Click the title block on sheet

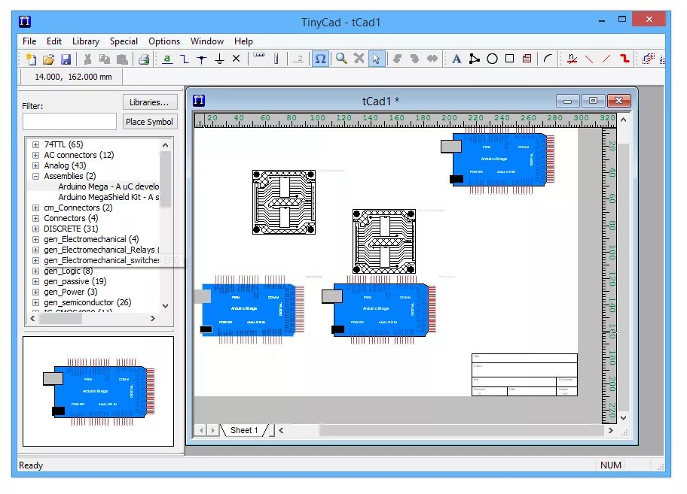click(x=524, y=374)
